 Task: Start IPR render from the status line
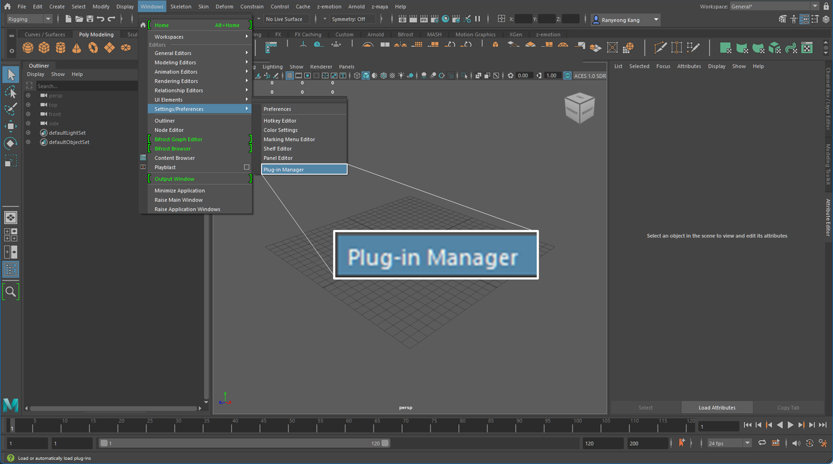pos(424,19)
